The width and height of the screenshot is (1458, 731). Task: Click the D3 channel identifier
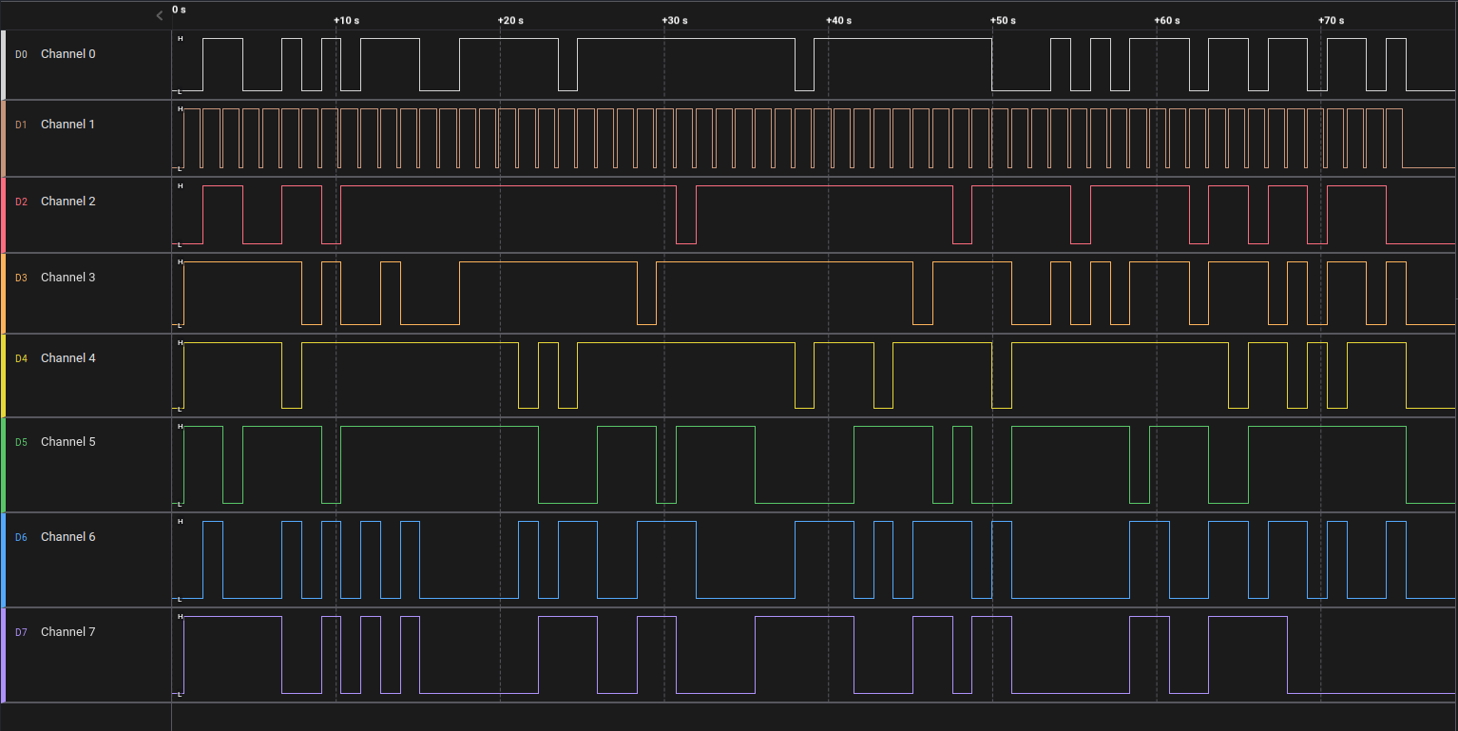[21, 279]
